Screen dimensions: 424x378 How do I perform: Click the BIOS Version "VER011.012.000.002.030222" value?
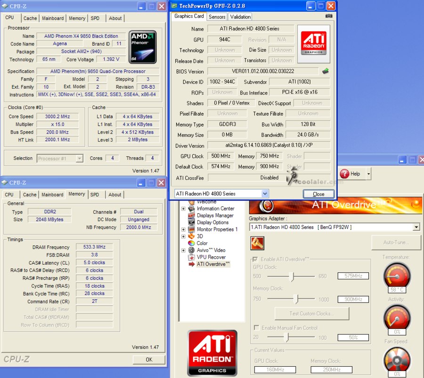point(263,71)
